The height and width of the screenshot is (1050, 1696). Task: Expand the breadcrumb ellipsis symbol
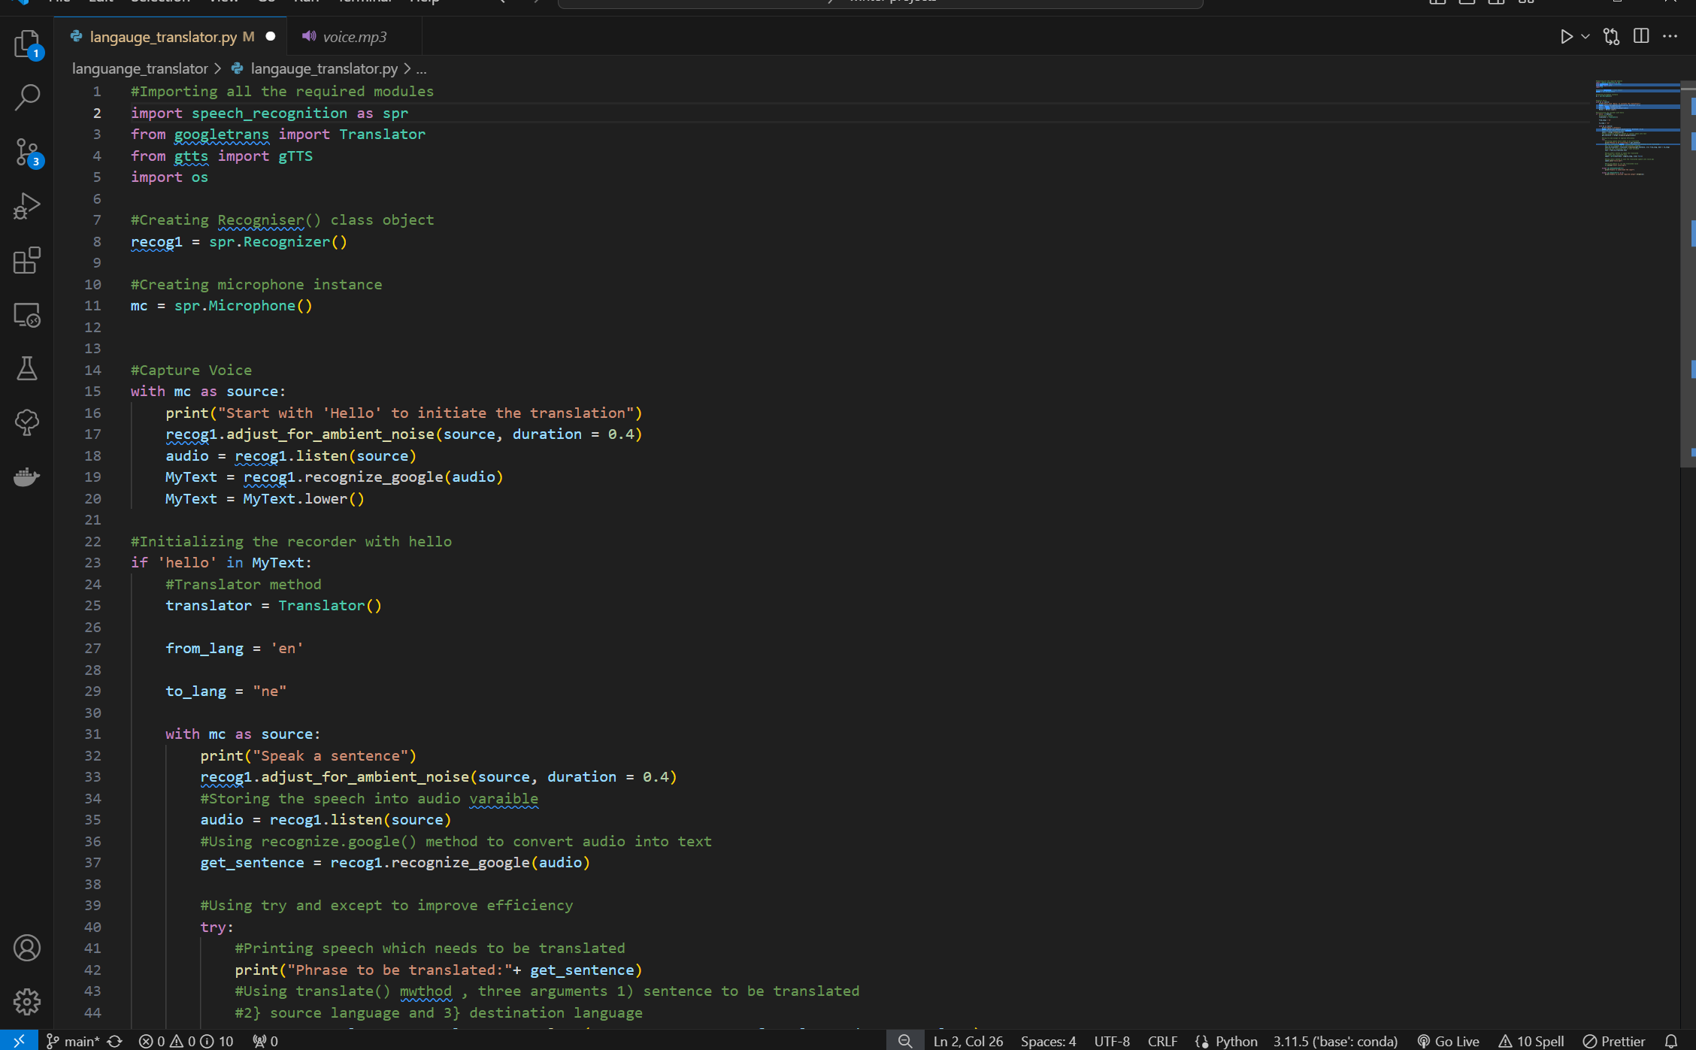[421, 68]
